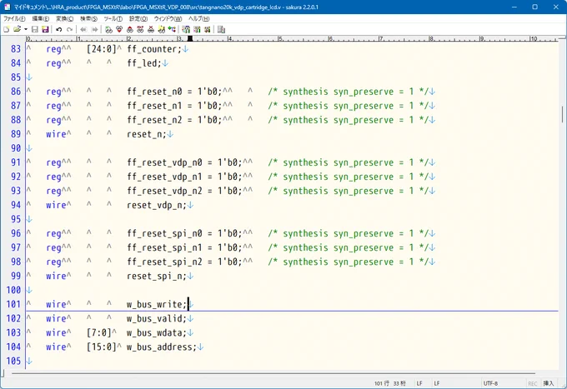Click ff_reset_n2 on line 88

(x=154, y=120)
